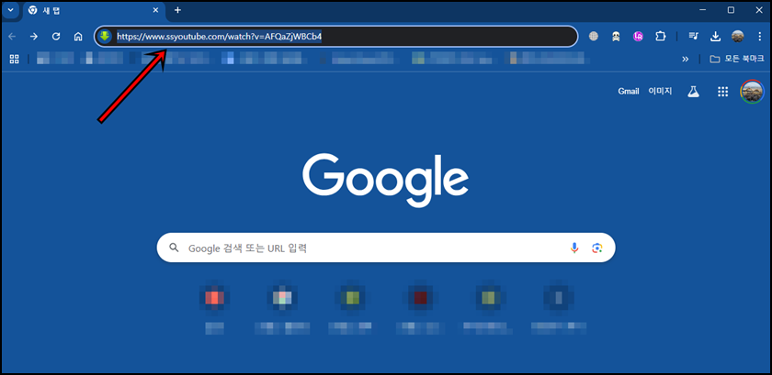Open the 이미지 link

click(660, 91)
